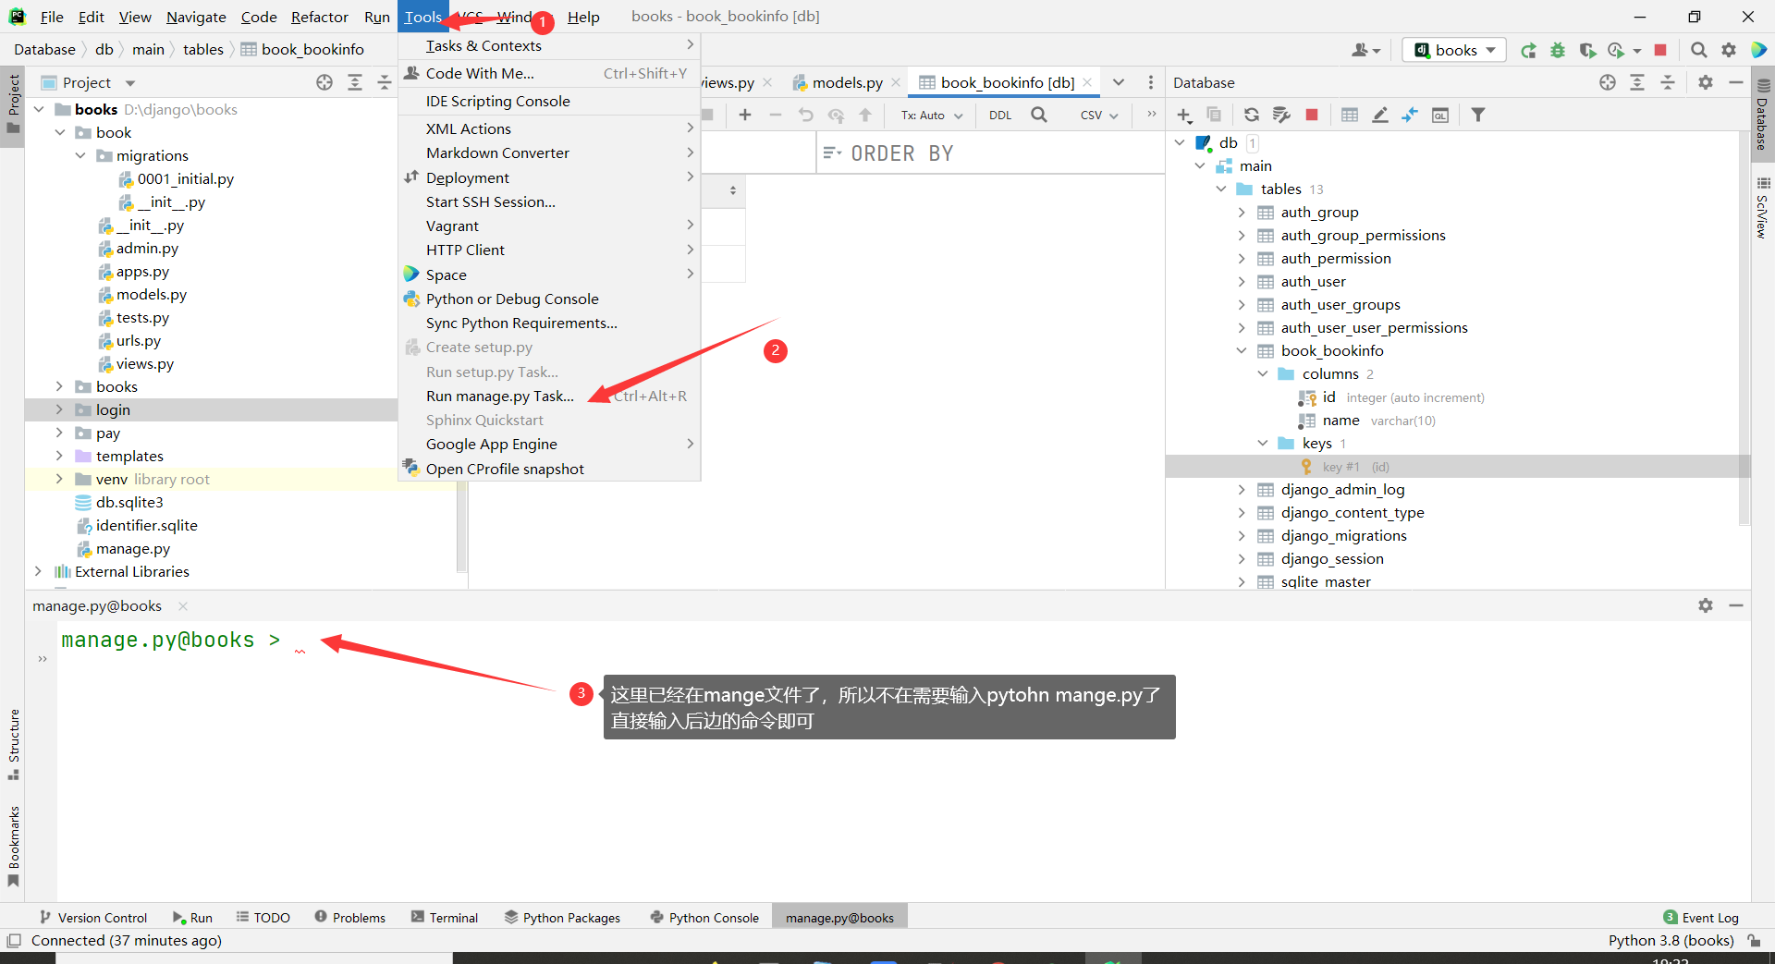Close the book_bookinfo [db] tab
Viewport: 1775px width, 964px height.
tap(1087, 82)
